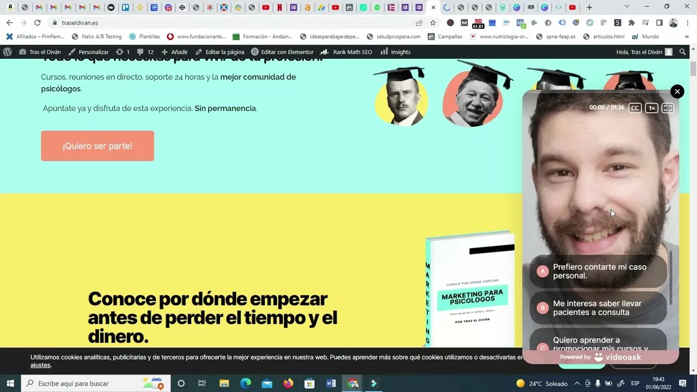697x392 pixels.
Task: Enter fullscreen mode on videoask video
Action: point(668,108)
